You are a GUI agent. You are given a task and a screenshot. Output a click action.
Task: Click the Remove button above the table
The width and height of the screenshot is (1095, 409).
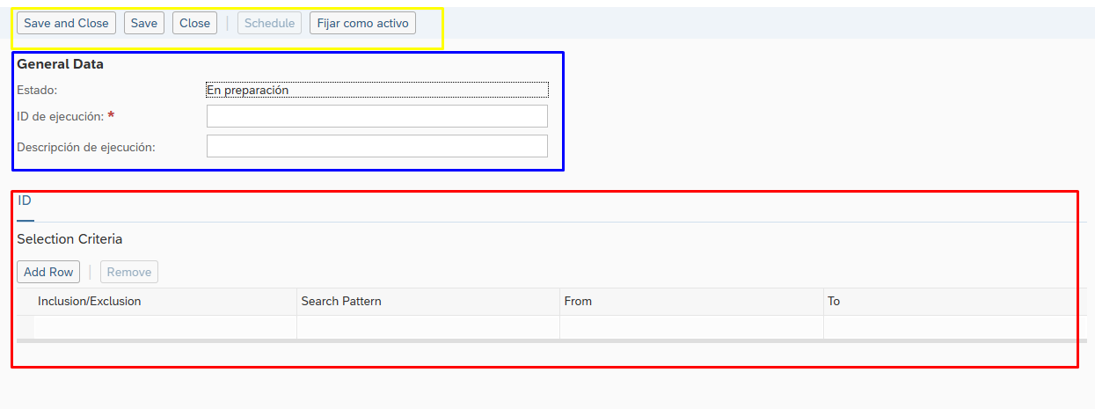click(129, 272)
